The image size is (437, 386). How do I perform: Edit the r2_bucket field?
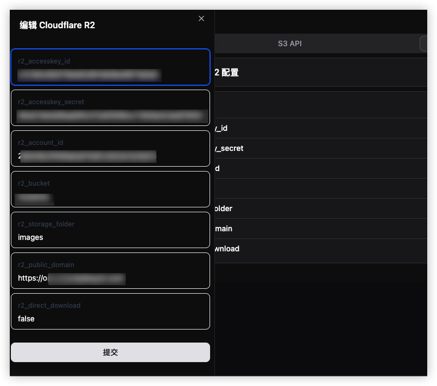click(x=110, y=189)
